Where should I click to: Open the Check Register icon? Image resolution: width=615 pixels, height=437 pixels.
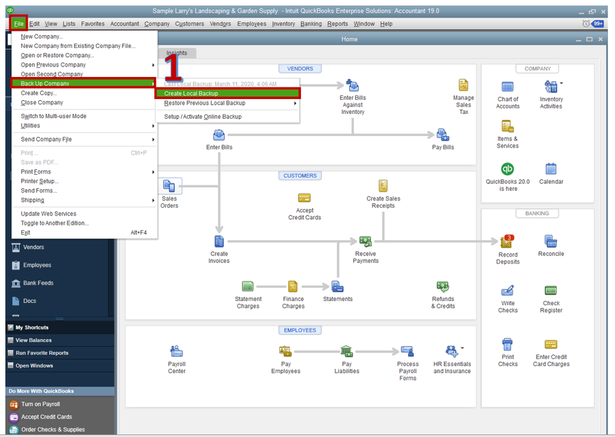[551, 291]
